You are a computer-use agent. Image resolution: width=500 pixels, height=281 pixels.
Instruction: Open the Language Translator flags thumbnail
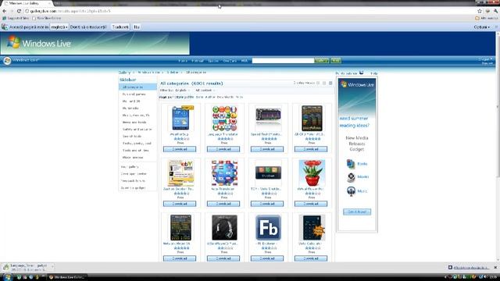tap(224, 118)
